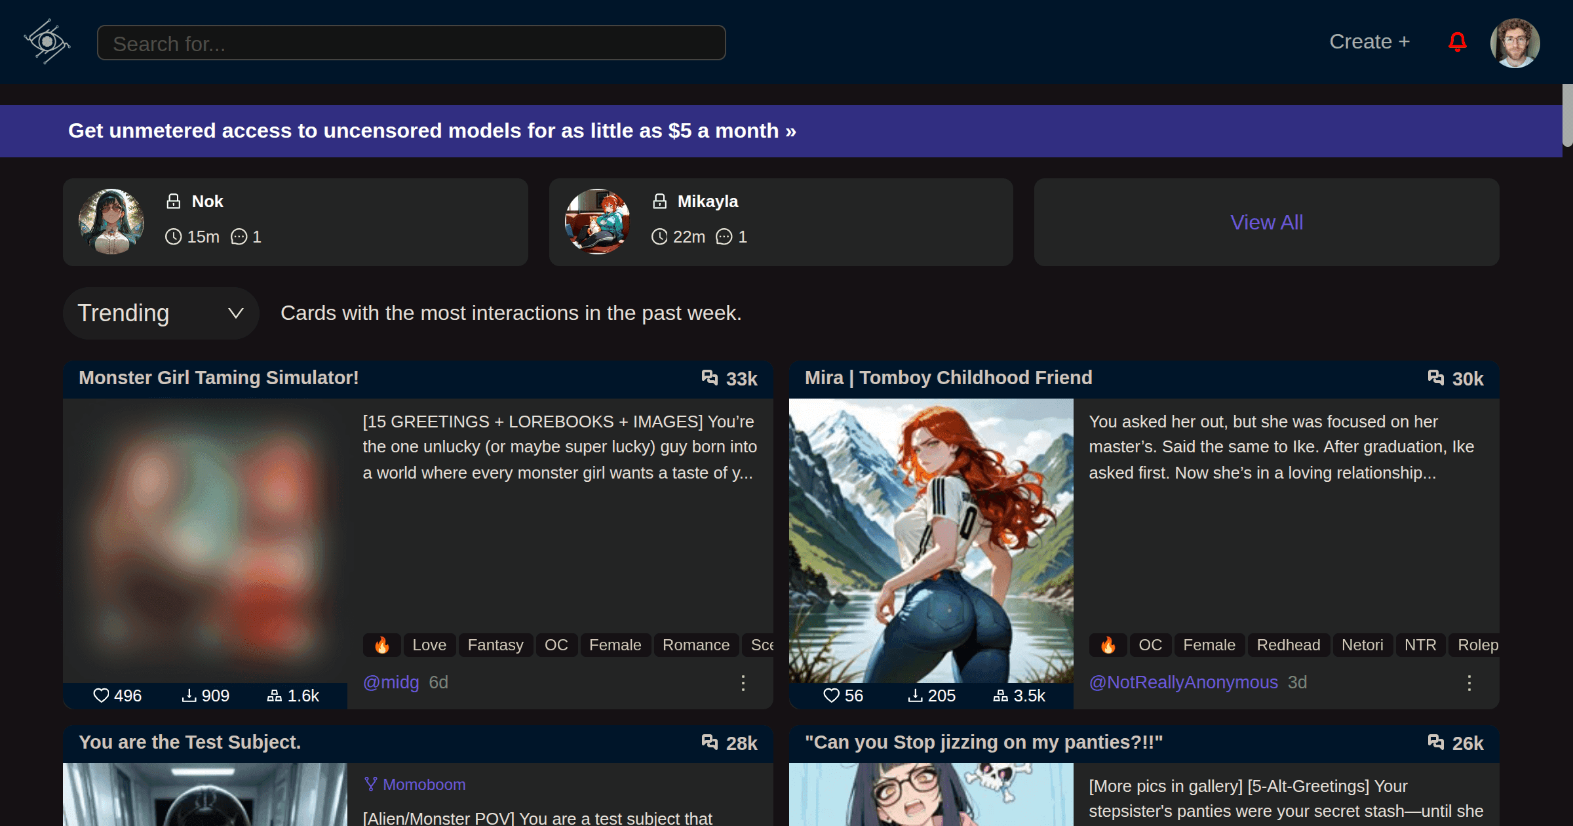Screen dimensions: 1573x826
Task: Click the eye logo home icon
Action: tap(47, 42)
